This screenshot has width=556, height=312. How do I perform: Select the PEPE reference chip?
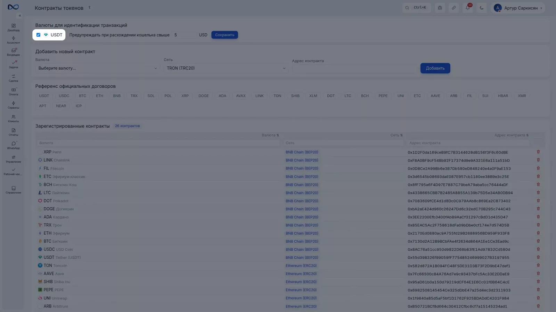click(x=383, y=96)
